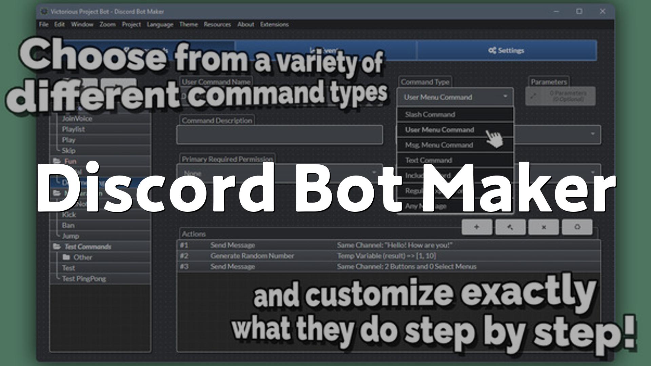Open the Project menu
Viewport: 651px width, 366px height.
[132, 24]
